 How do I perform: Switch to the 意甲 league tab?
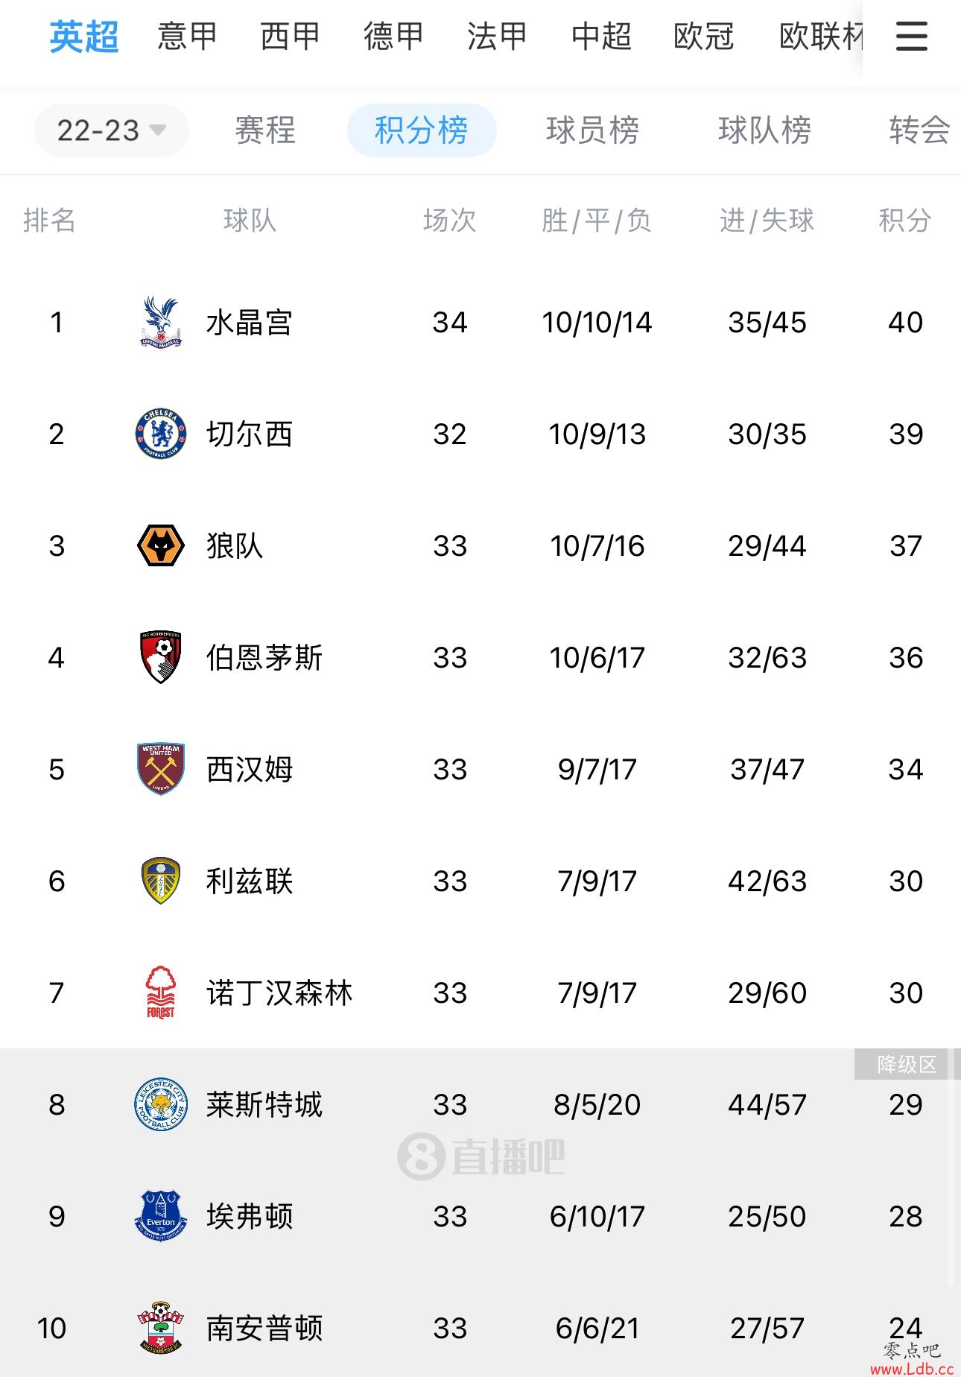coord(188,36)
